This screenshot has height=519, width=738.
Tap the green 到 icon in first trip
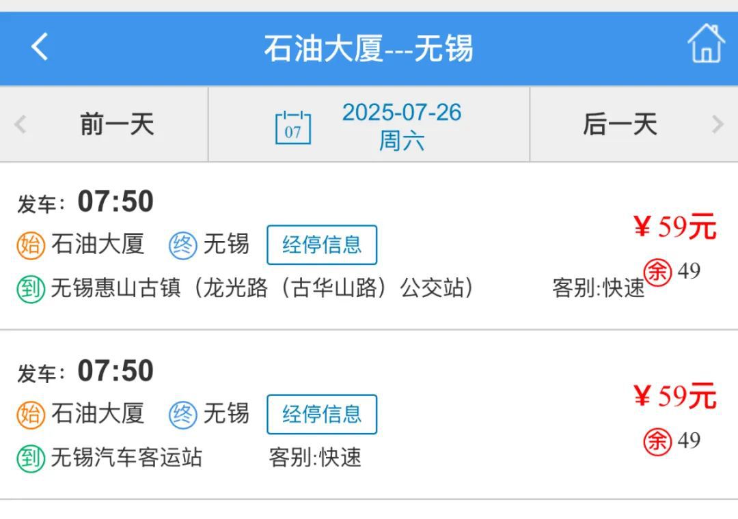(31, 289)
